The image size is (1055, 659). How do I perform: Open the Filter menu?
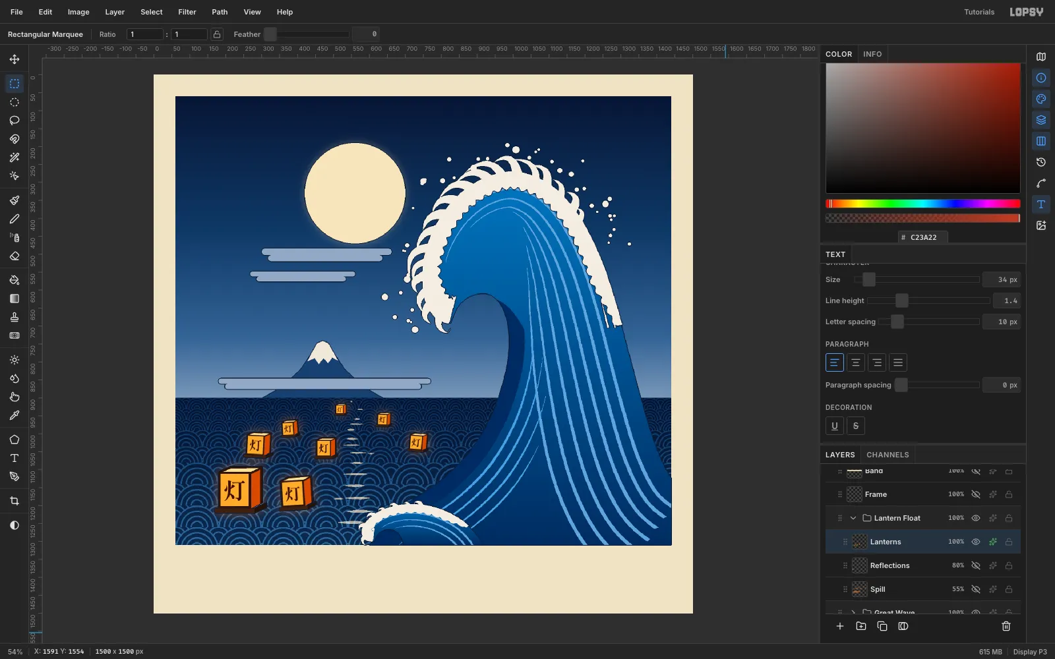point(187,12)
